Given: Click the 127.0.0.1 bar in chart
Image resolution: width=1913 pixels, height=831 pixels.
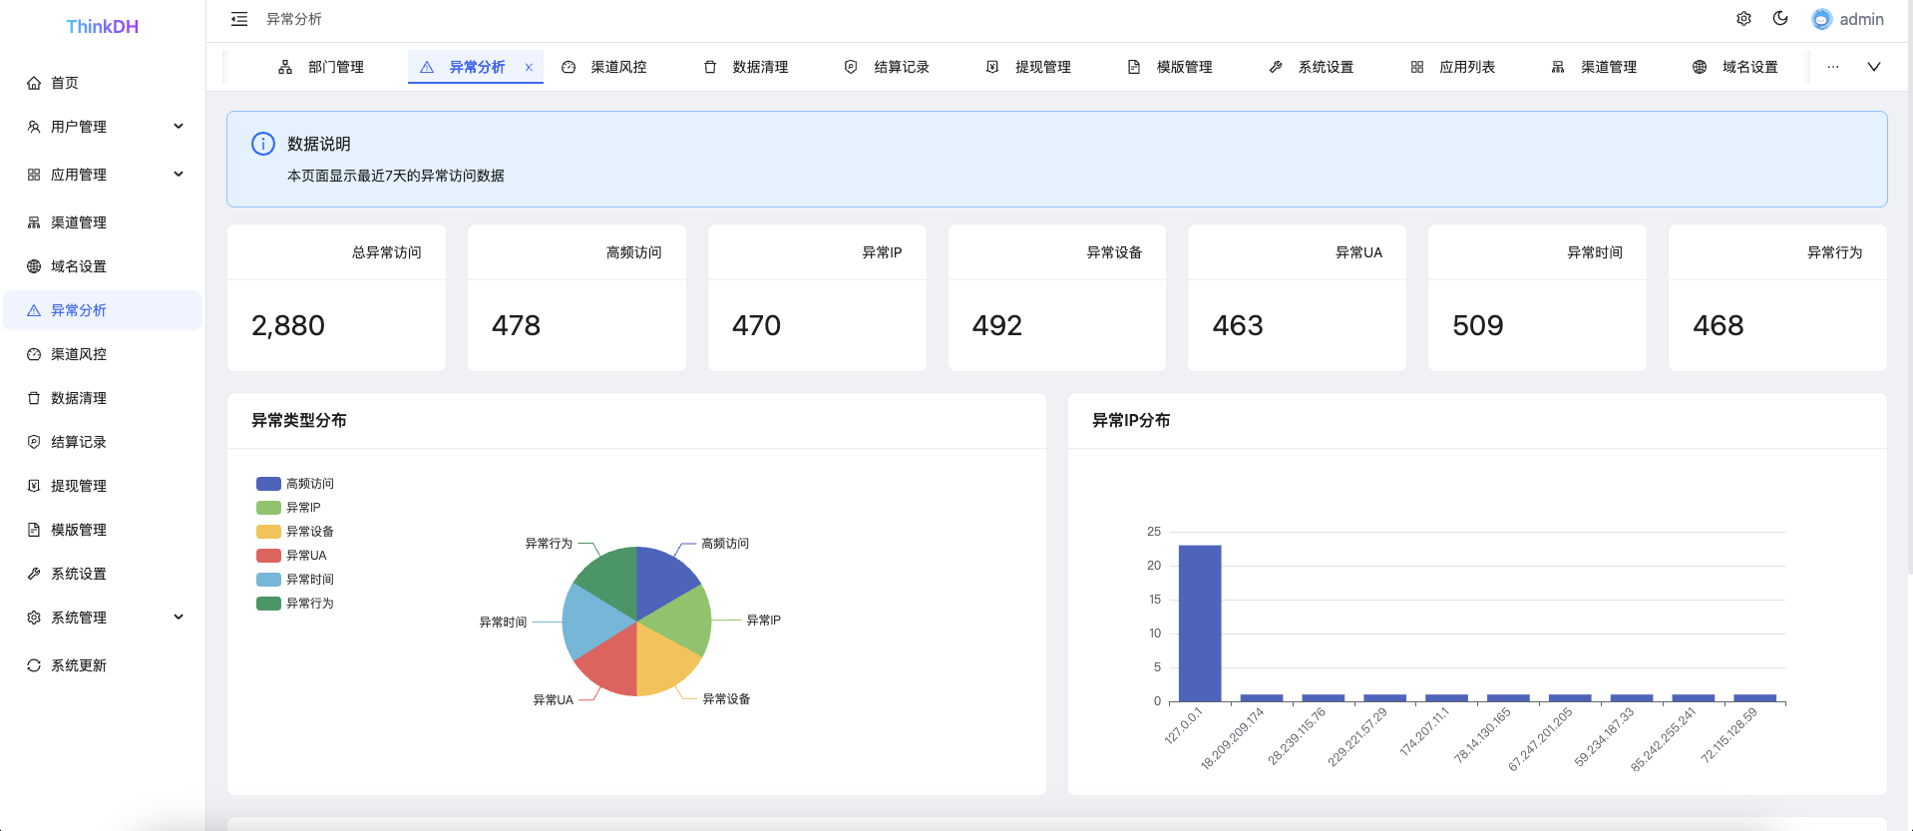Looking at the screenshot, I should click(x=1199, y=623).
